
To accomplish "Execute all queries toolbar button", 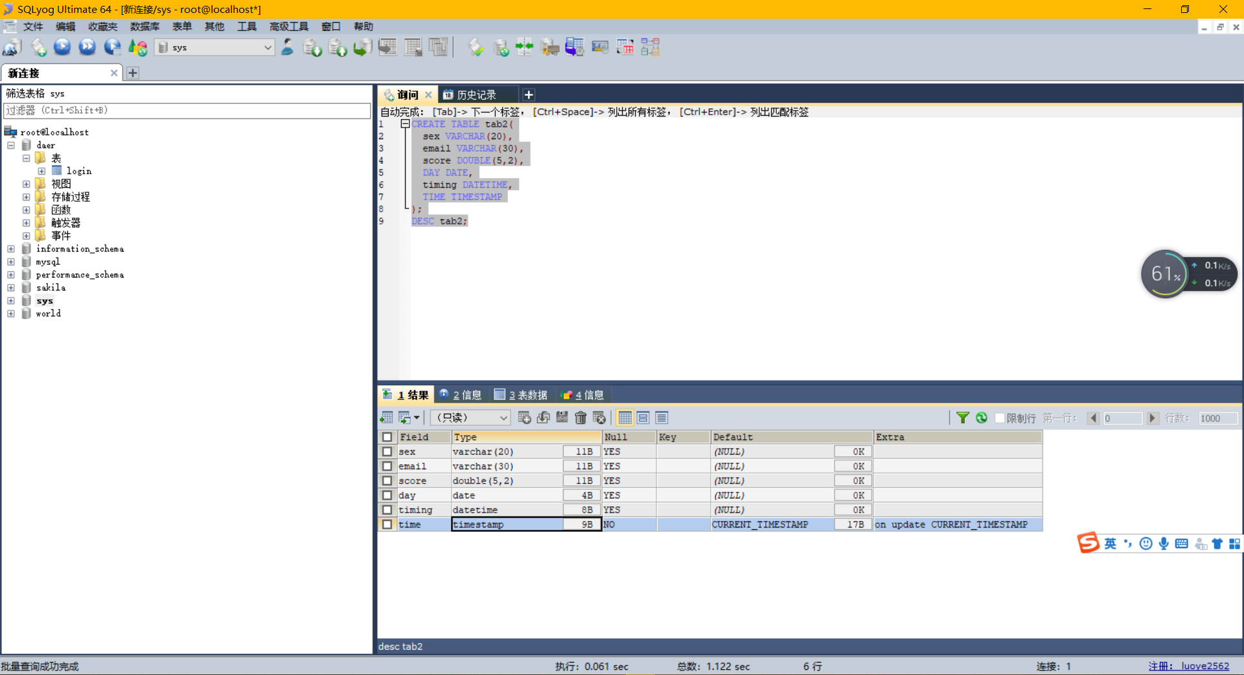I will [x=87, y=47].
